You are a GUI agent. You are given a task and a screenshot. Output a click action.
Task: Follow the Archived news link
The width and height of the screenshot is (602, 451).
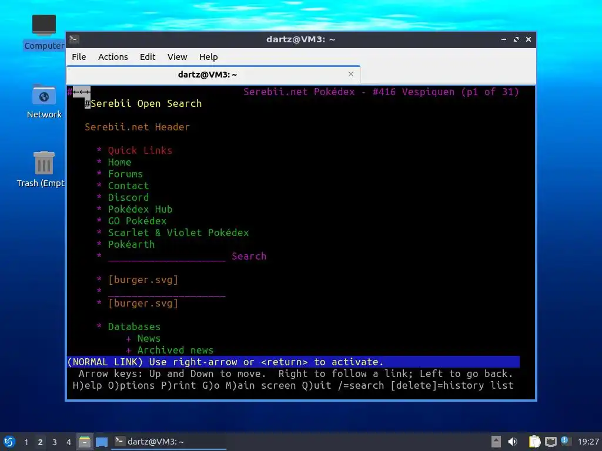(175, 350)
